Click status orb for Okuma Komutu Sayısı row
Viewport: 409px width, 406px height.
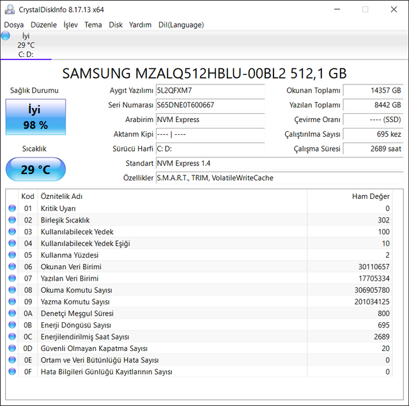[12, 290]
